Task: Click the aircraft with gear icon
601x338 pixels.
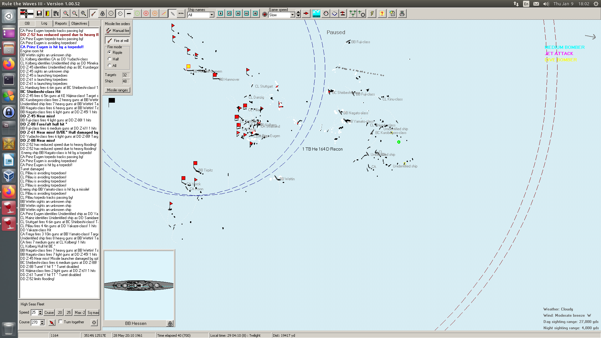Action: click(x=362, y=13)
